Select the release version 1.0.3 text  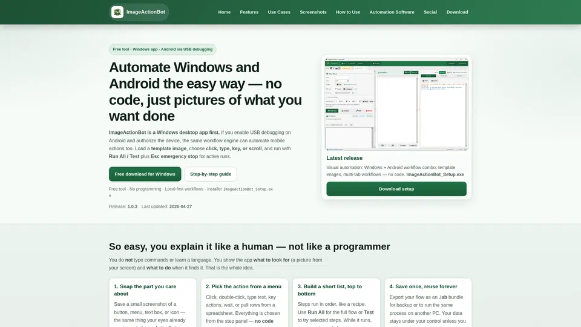(x=133, y=206)
